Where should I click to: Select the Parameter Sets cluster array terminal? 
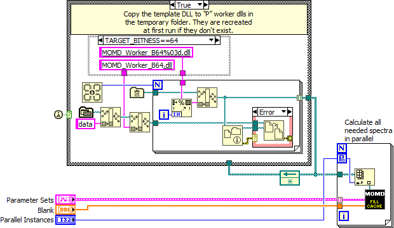pos(65,199)
